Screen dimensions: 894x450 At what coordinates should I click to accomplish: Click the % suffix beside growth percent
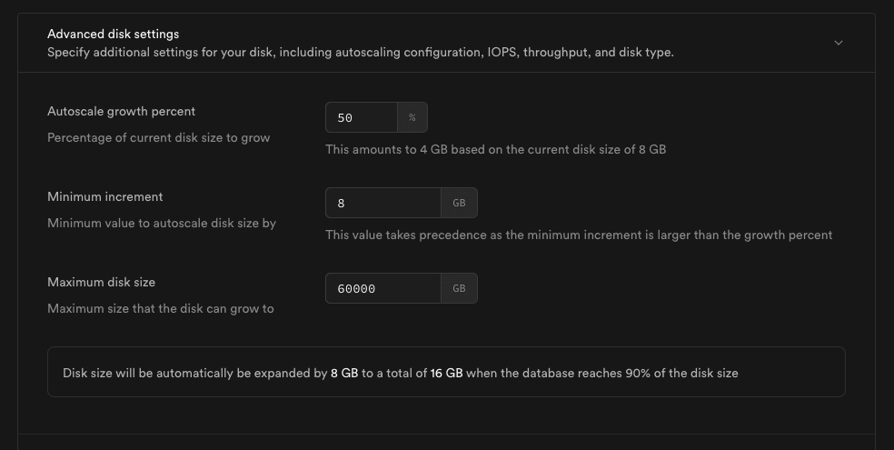(x=412, y=117)
